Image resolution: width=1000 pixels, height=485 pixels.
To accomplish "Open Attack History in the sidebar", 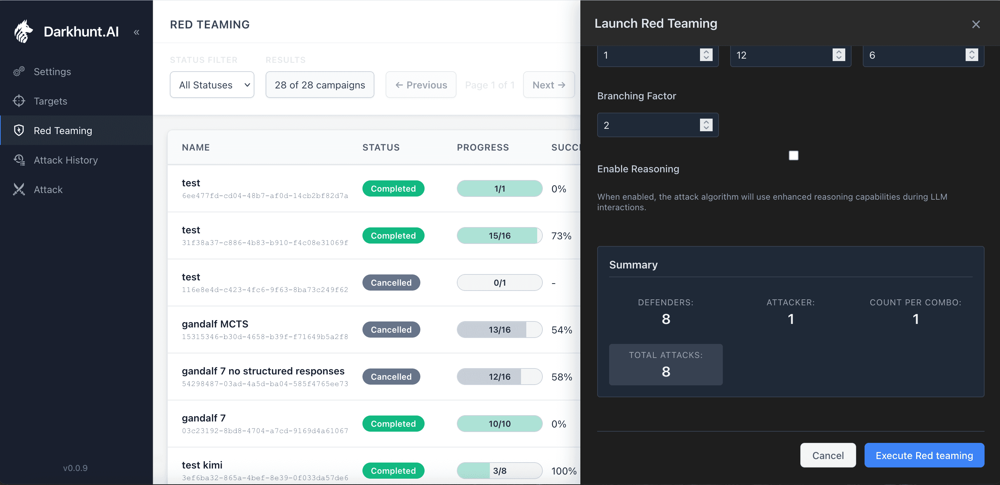I will point(66,160).
